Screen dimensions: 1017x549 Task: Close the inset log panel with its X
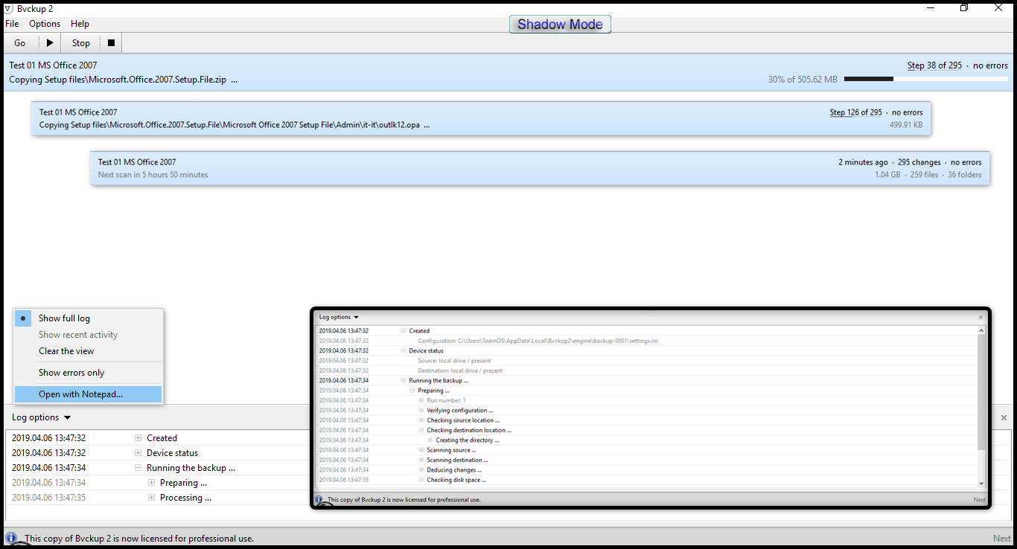pyautogui.click(x=981, y=317)
